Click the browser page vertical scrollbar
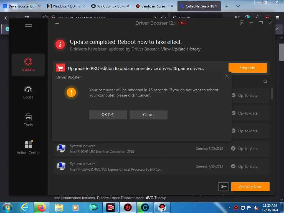This screenshot has width=284, height=213. pyautogui.click(x=282, y=52)
